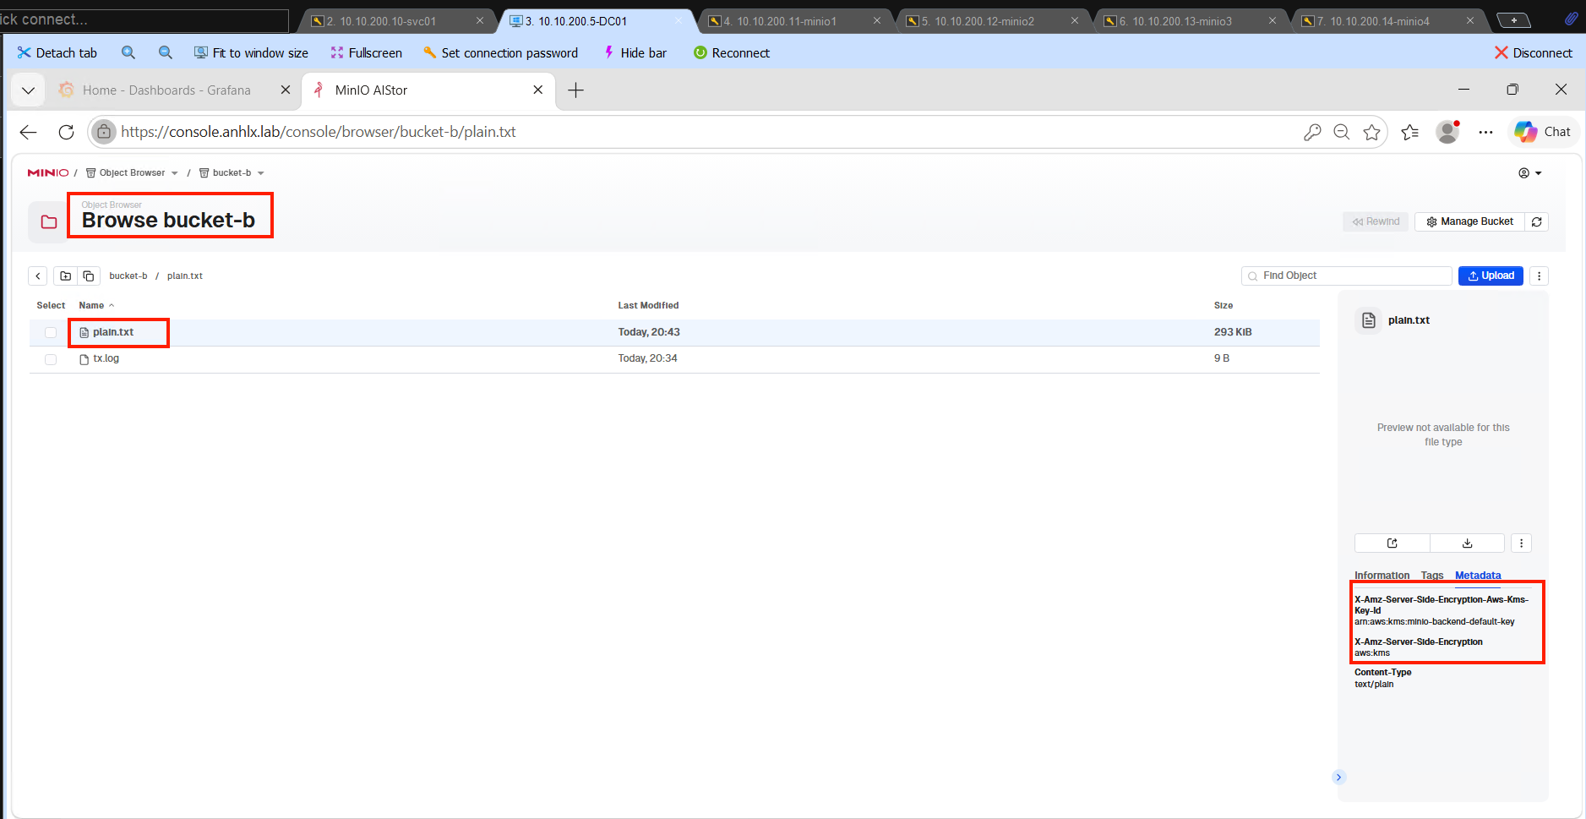Image resolution: width=1586 pixels, height=819 pixels.
Task: Click Detach tab in remote toolbar
Action: [57, 52]
